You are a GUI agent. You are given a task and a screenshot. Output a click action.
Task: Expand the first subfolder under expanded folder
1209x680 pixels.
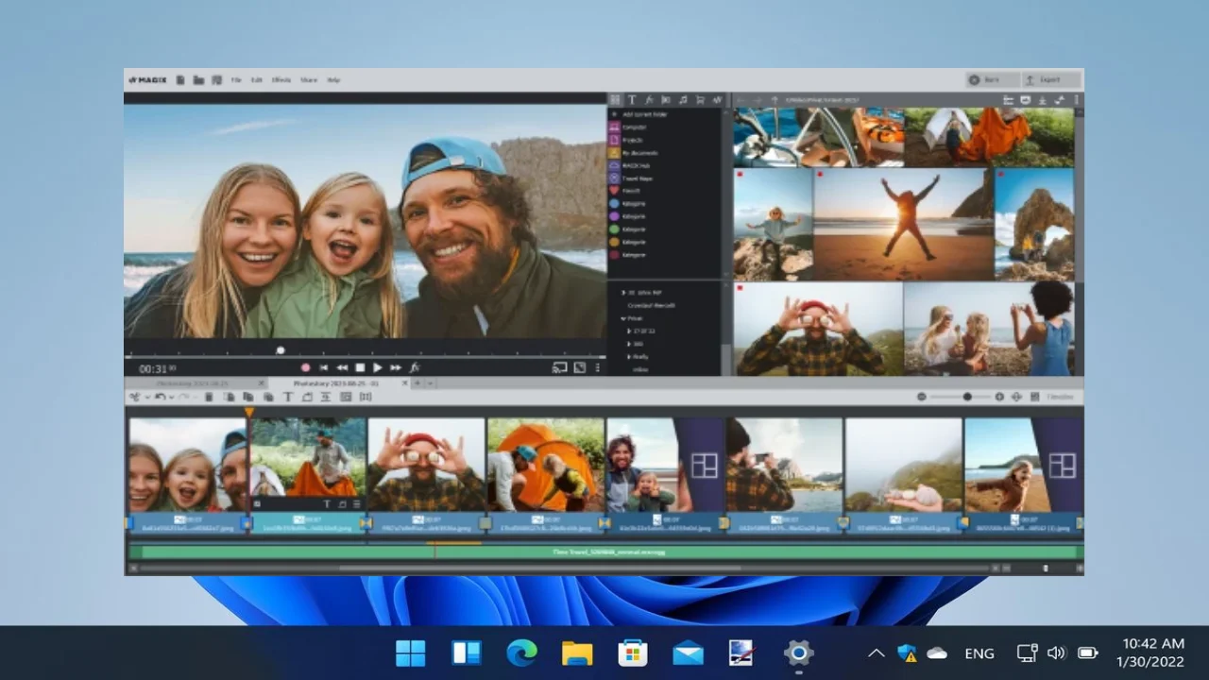[x=630, y=331]
